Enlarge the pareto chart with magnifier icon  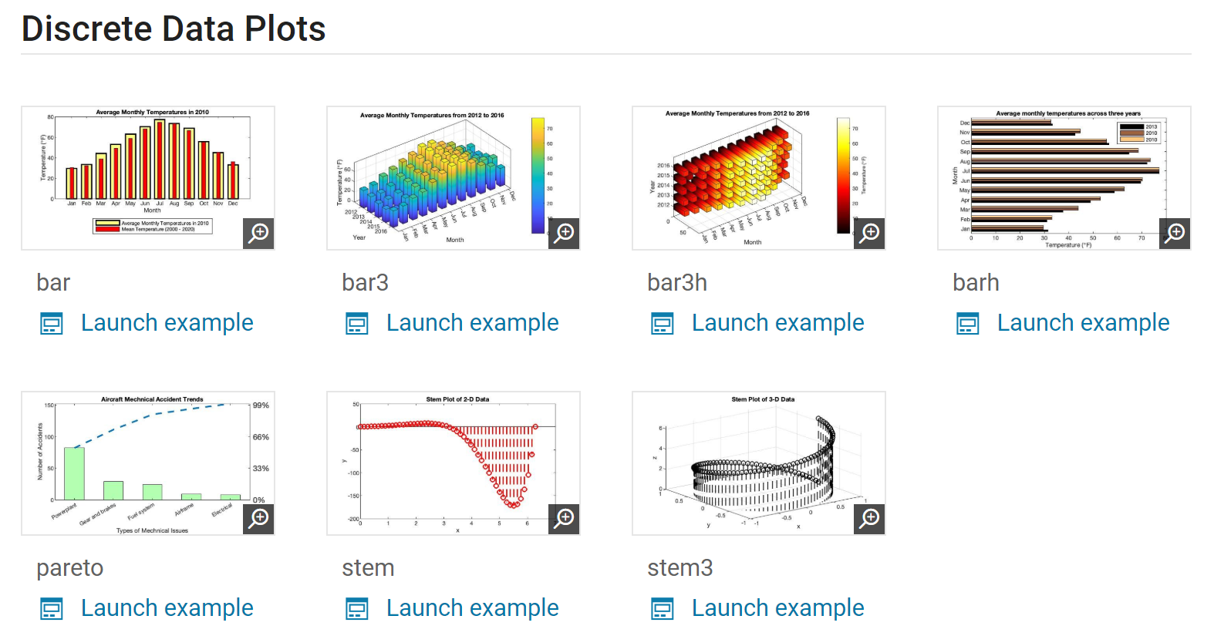pos(259,518)
